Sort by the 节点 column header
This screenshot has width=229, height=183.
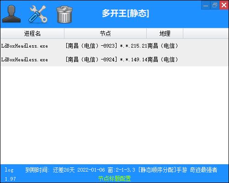105,33
